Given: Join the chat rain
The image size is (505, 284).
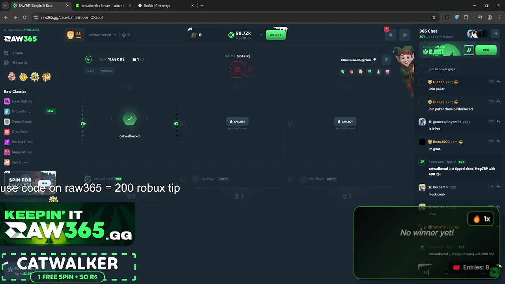Looking at the screenshot, I should pyautogui.click(x=486, y=50).
